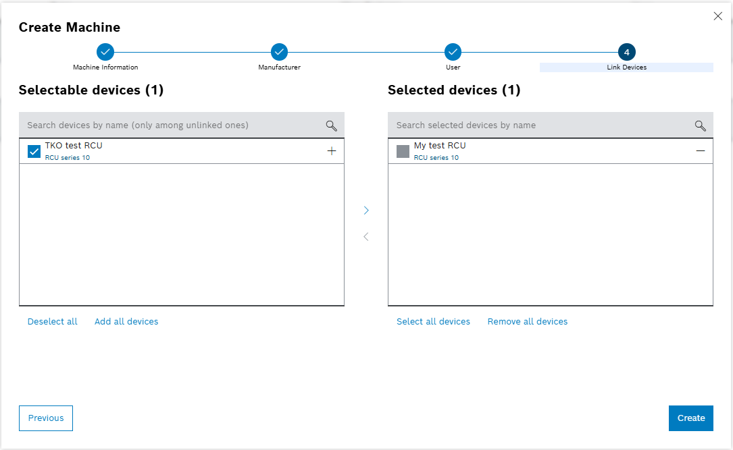The height and width of the screenshot is (450, 733).
Task: Close the Create Machine dialog
Action: [x=717, y=16]
